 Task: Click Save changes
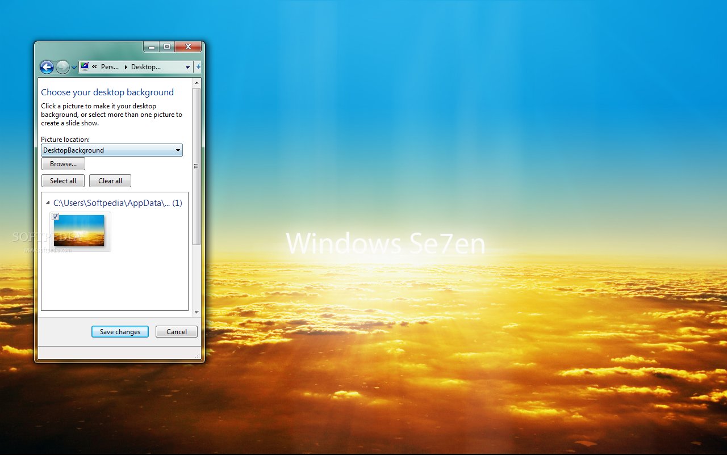[120, 332]
